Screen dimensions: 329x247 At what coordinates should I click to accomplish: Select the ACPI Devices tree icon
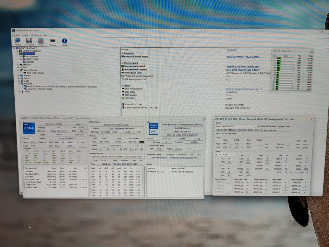(x=24, y=56)
